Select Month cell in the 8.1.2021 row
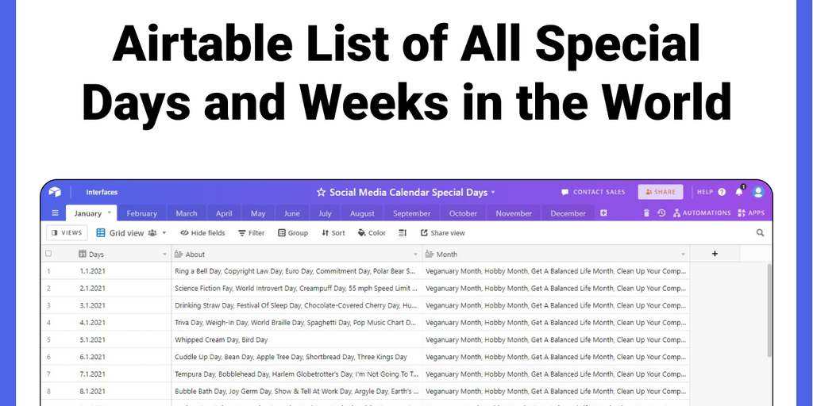This screenshot has width=813, height=406. coord(556,391)
